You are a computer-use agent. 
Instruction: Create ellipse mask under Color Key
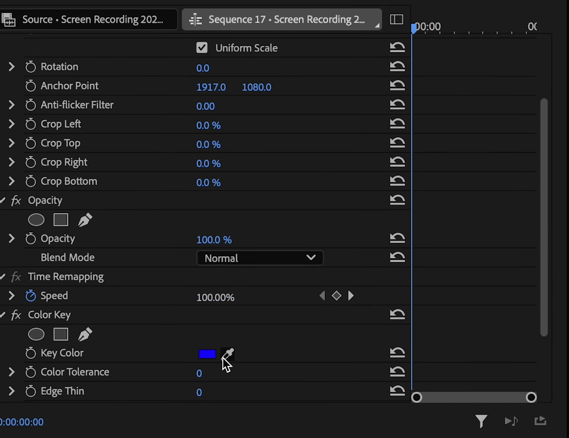[x=36, y=334]
